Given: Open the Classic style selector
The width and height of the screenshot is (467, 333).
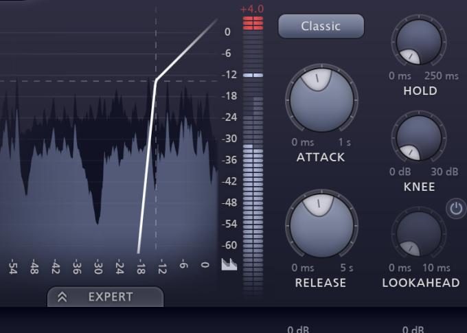Looking at the screenshot, I should (321, 26).
